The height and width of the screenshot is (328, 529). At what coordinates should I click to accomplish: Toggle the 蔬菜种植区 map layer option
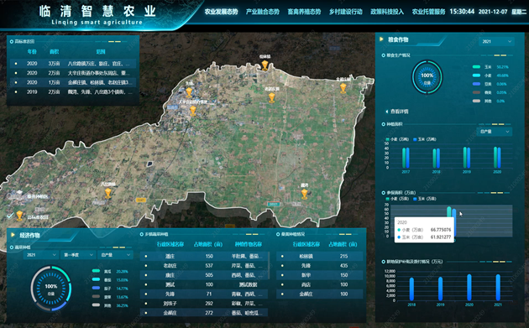10,195
